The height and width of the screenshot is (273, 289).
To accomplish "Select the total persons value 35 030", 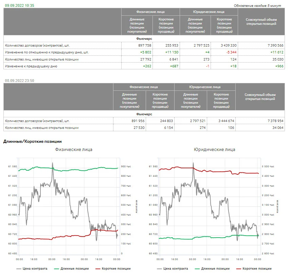I will pyautogui.click(x=278, y=59).
